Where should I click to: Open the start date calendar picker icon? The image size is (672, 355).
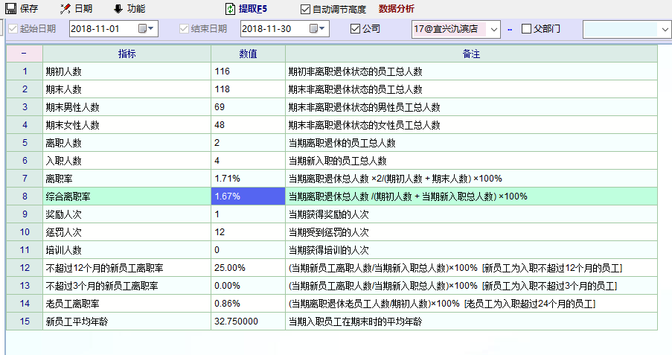click(142, 29)
